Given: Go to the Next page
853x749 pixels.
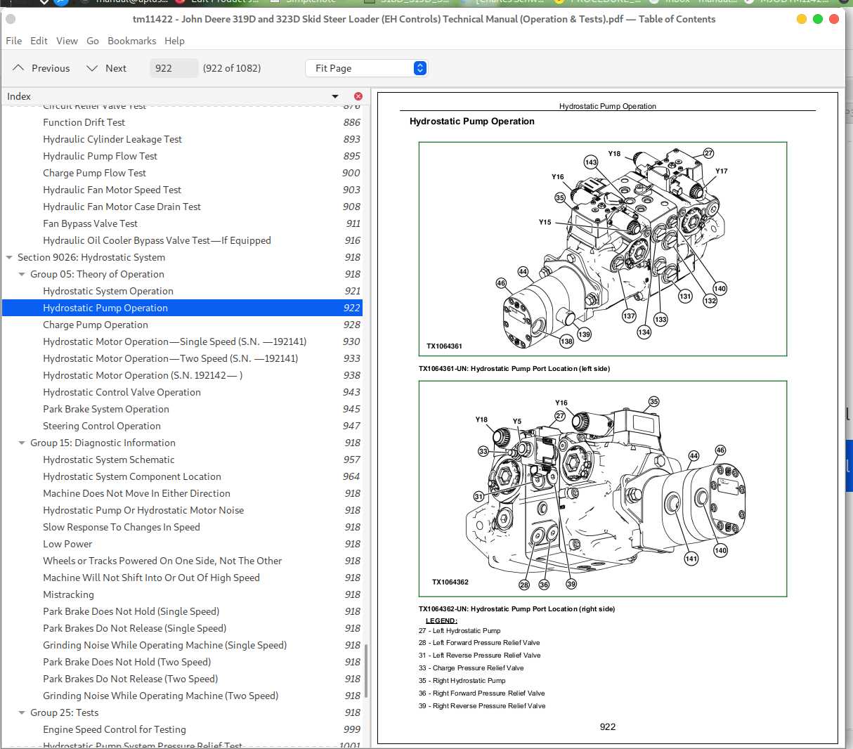Looking at the screenshot, I should [106, 68].
